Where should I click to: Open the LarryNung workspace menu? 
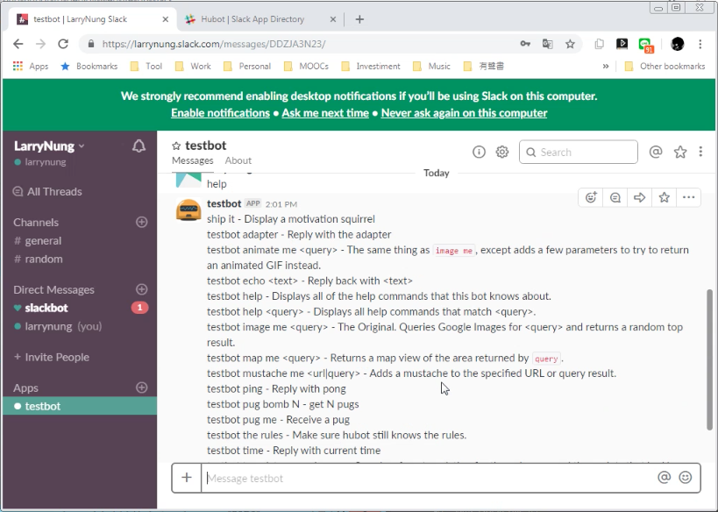pos(49,146)
